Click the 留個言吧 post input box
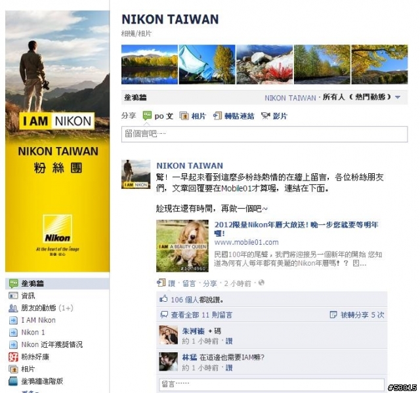The image size is (420, 393). click(264, 134)
